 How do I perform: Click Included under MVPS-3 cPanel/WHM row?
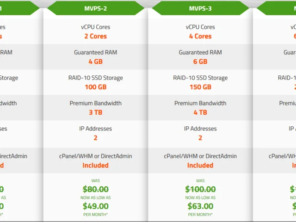pos(200,166)
